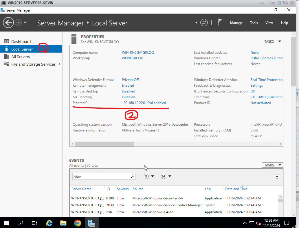Click in the events Filter field

(x=101, y=177)
